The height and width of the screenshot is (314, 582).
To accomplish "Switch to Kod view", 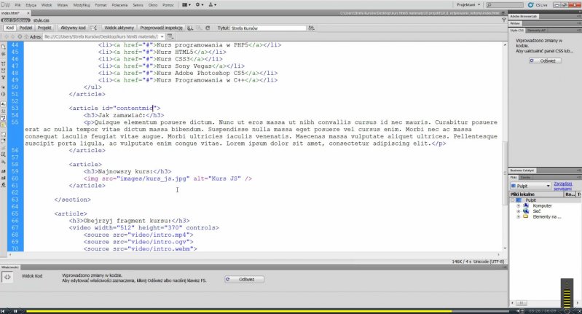I will [x=9, y=28].
